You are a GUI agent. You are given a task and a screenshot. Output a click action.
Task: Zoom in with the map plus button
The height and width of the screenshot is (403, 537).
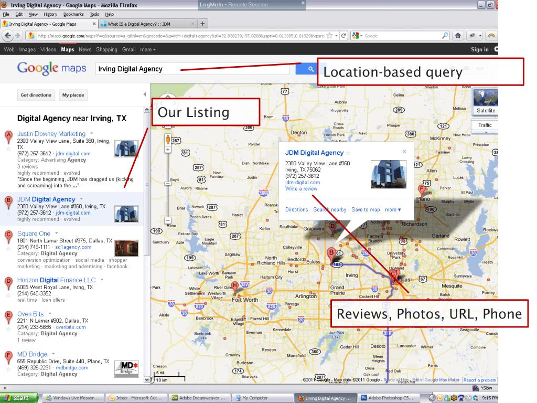[x=168, y=150]
